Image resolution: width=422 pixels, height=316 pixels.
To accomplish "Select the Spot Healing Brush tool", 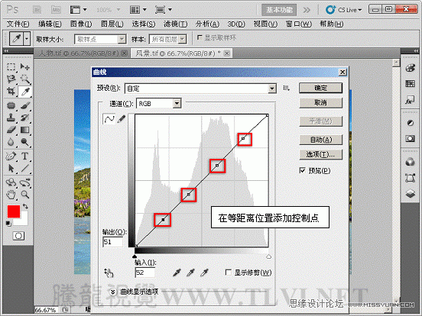I will tap(11, 105).
